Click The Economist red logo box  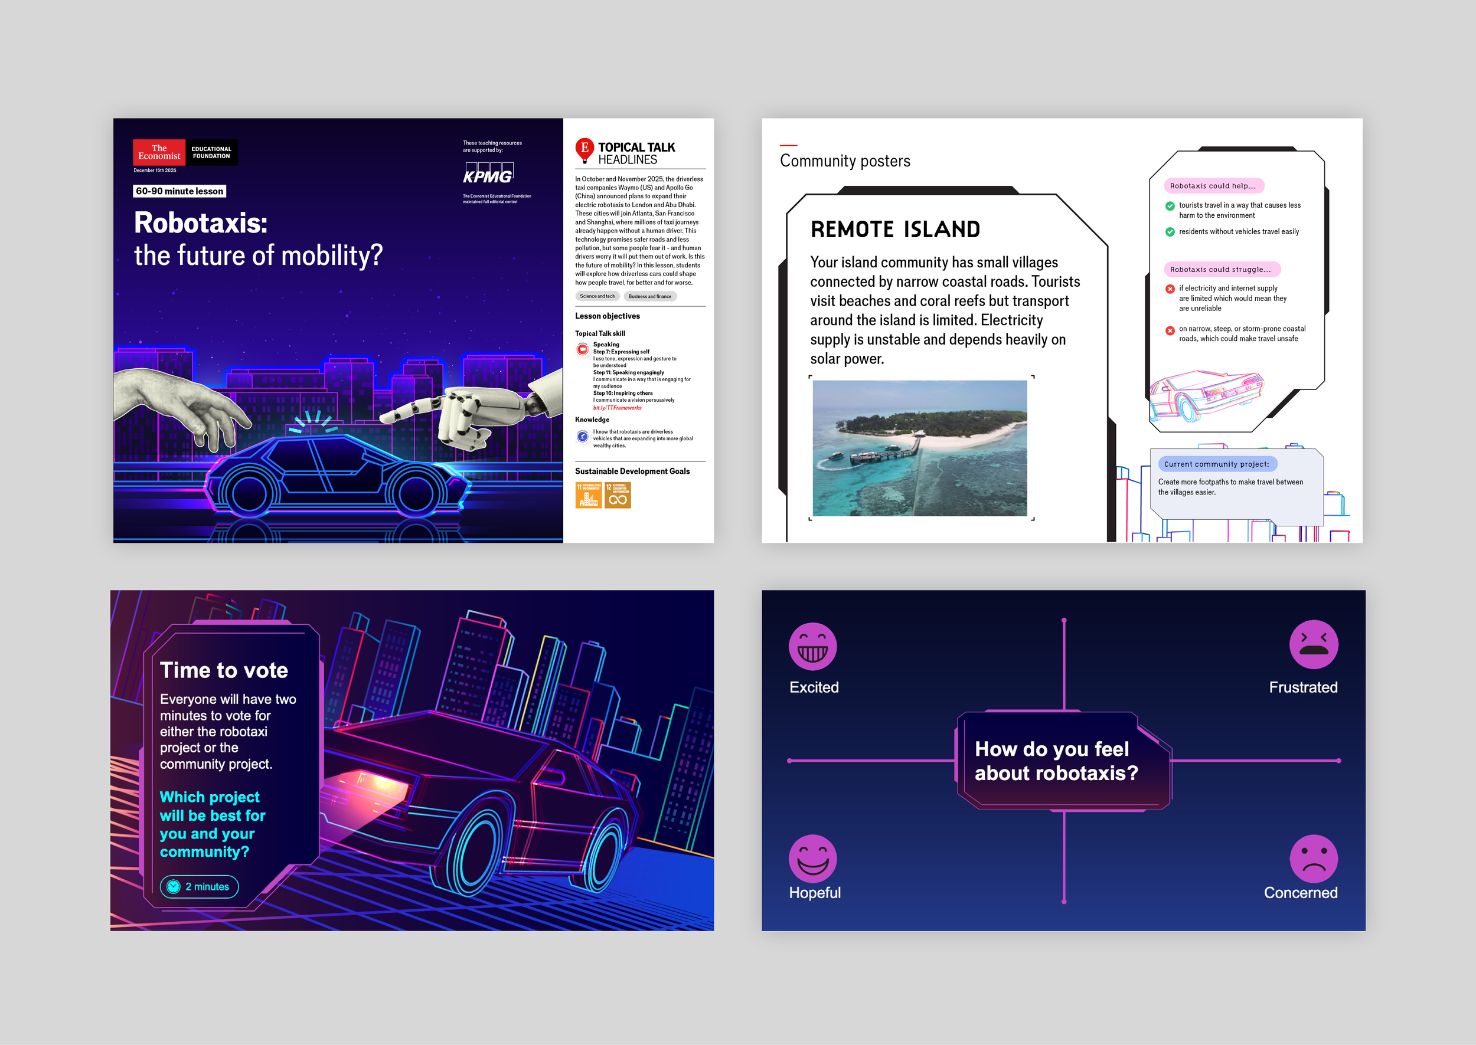coord(159,152)
